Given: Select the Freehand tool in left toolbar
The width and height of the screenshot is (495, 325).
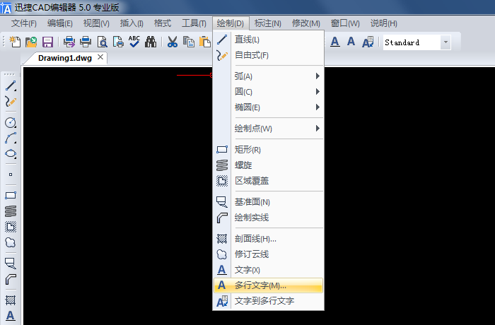Looking at the screenshot, I should click(11, 101).
